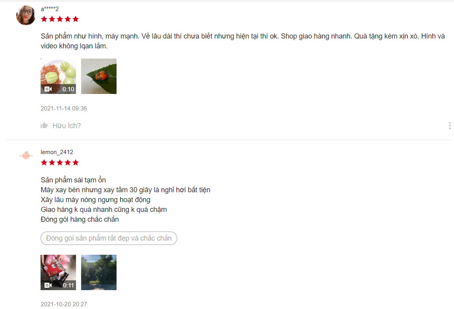This screenshot has width=454, height=309.
Task: Open the ladybug on leaf photo
Action: (99, 76)
